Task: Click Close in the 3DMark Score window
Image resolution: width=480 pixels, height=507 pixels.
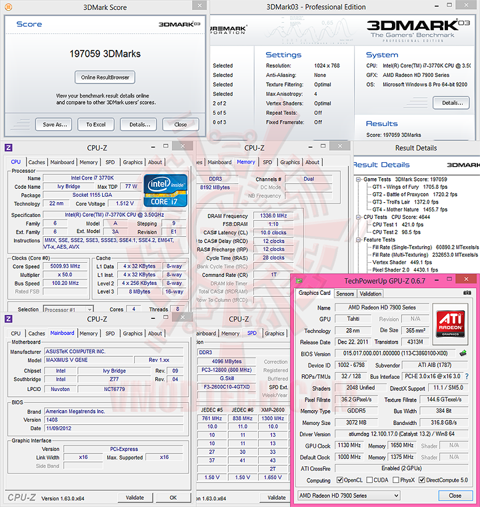Action: pyautogui.click(x=181, y=125)
